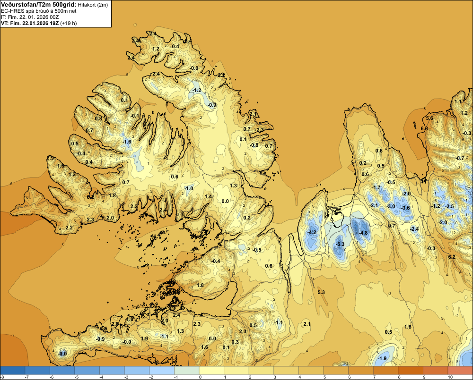Select the 5.6 temperature label

(x=429, y=118)
